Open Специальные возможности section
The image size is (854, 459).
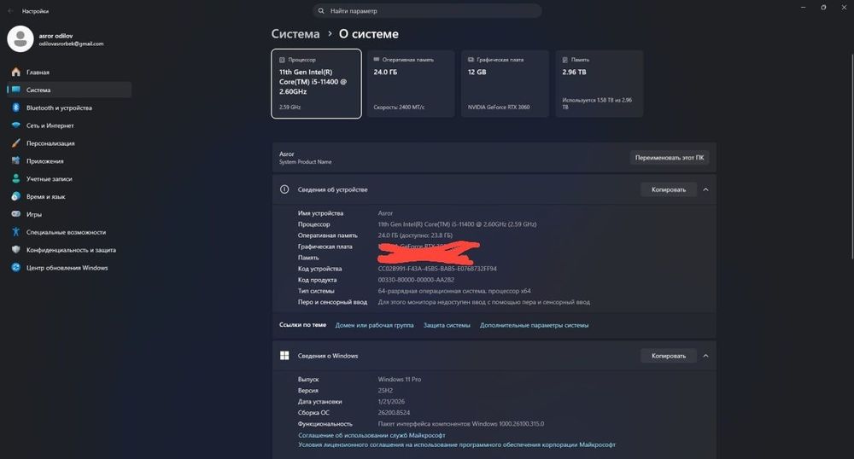(x=69, y=232)
